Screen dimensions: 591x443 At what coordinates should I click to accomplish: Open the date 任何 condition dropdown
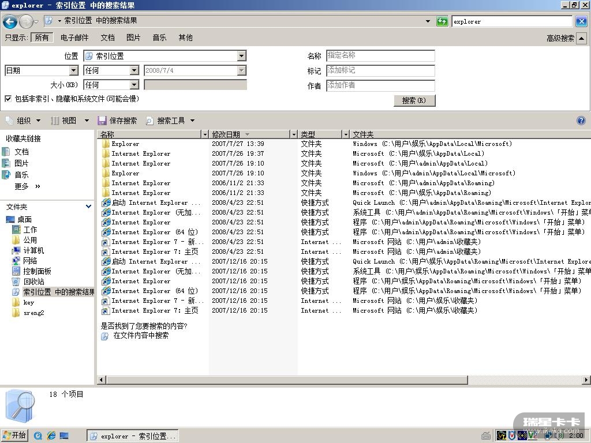coord(134,70)
